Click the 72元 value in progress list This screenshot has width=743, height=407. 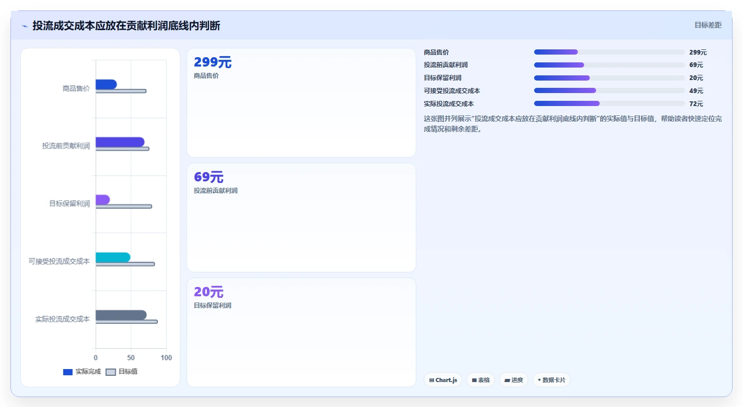(x=696, y=104)
